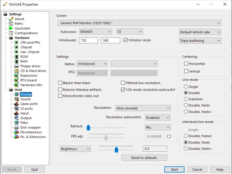
Task: Click the ROM chip icon
Action: [x=17, y=57]
